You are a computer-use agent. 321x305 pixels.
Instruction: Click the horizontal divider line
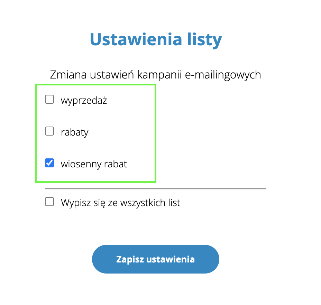[155, 188]
